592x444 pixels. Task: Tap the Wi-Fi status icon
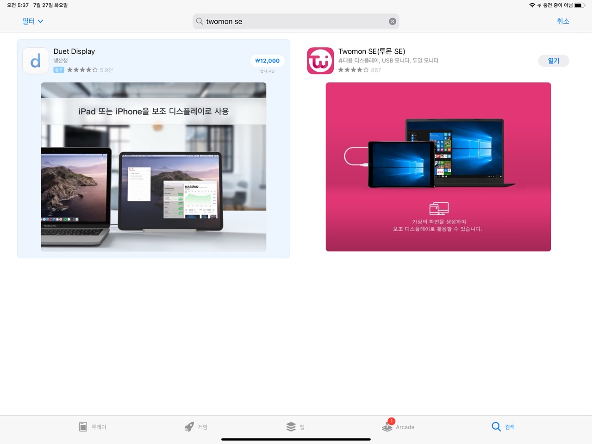[x=532, y=5]
